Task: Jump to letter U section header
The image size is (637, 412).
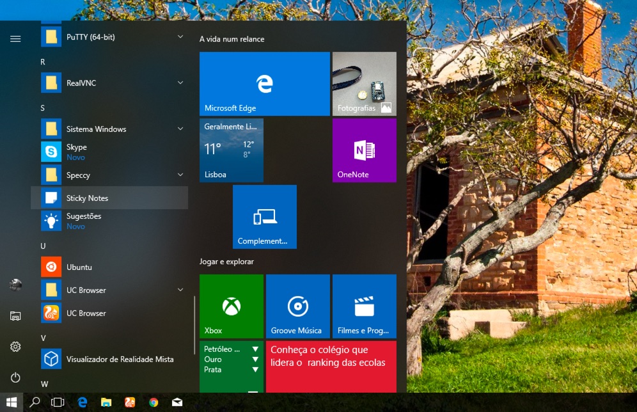Action: click(x=43, y=246)
